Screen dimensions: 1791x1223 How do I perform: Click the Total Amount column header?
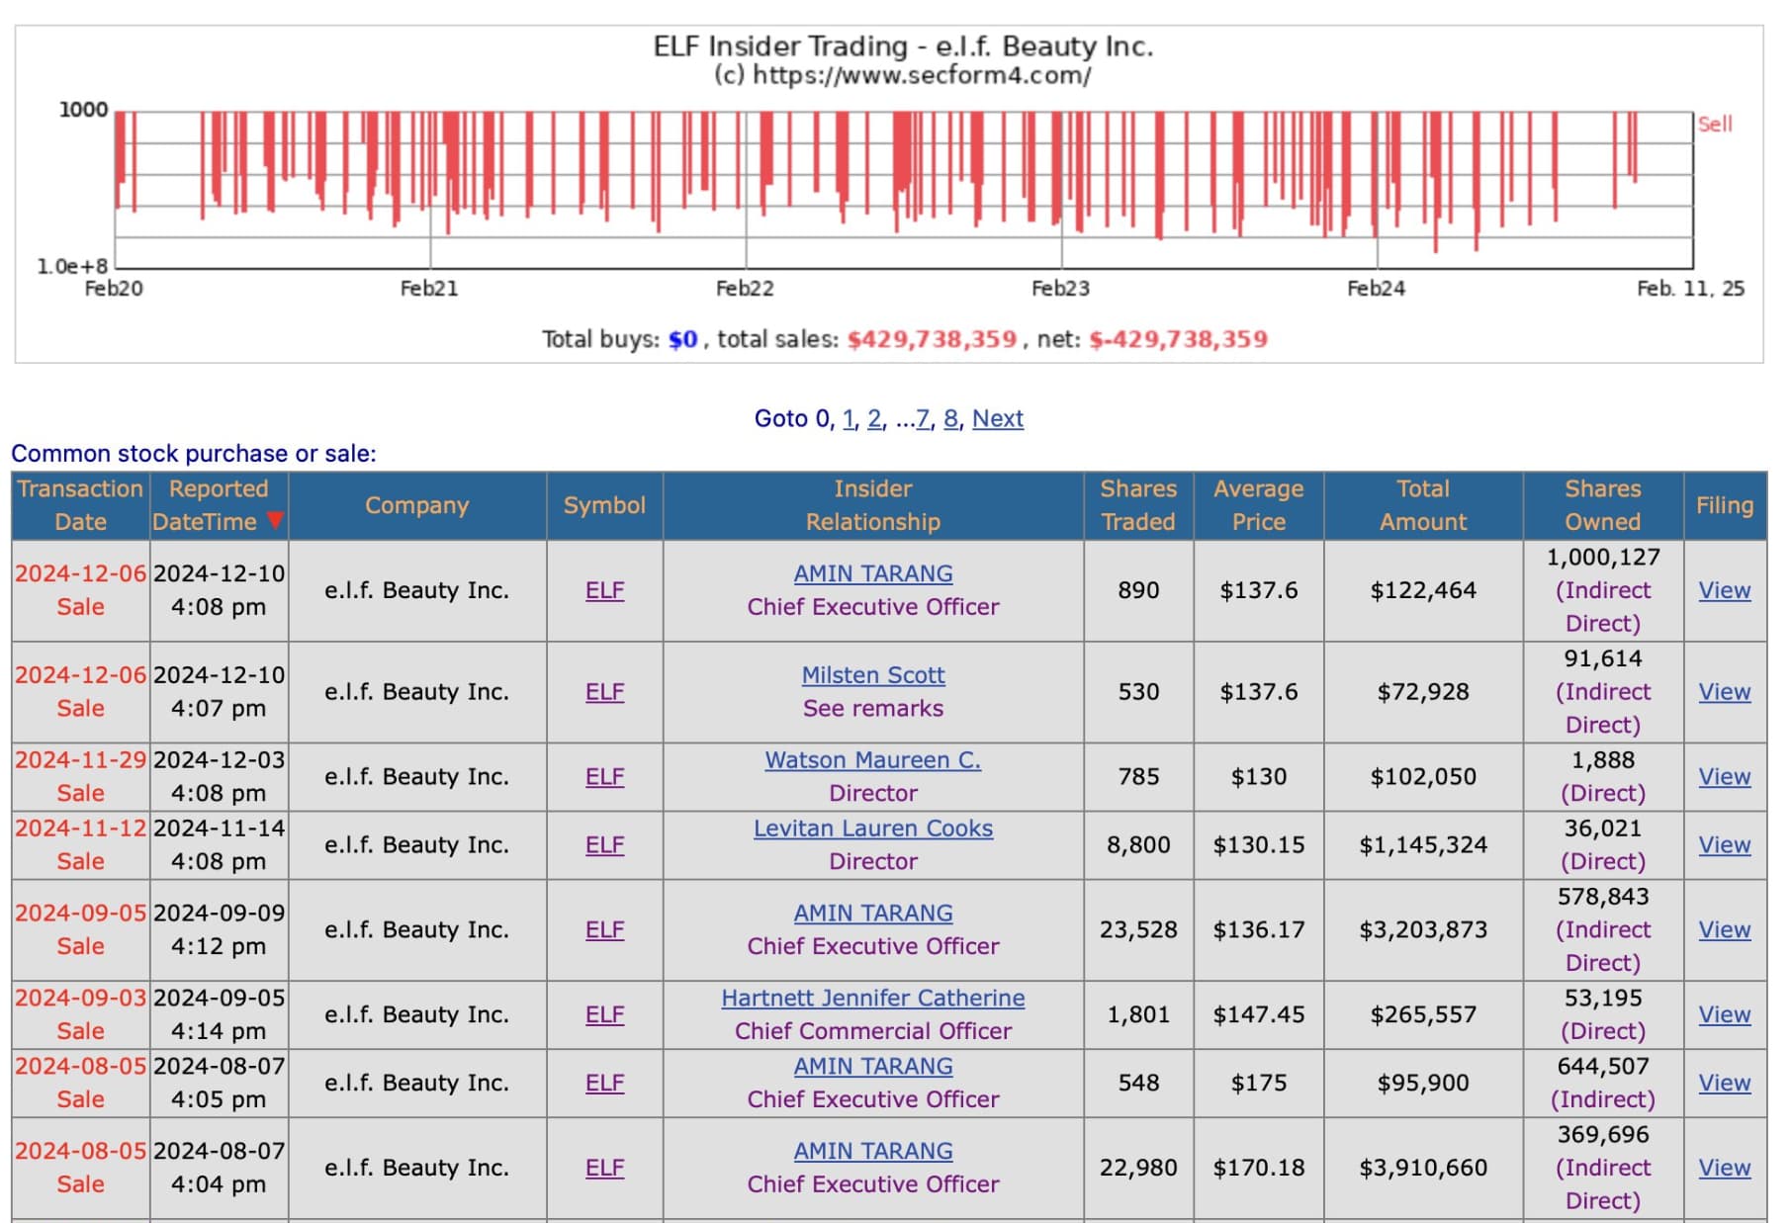click(1422, 505)
